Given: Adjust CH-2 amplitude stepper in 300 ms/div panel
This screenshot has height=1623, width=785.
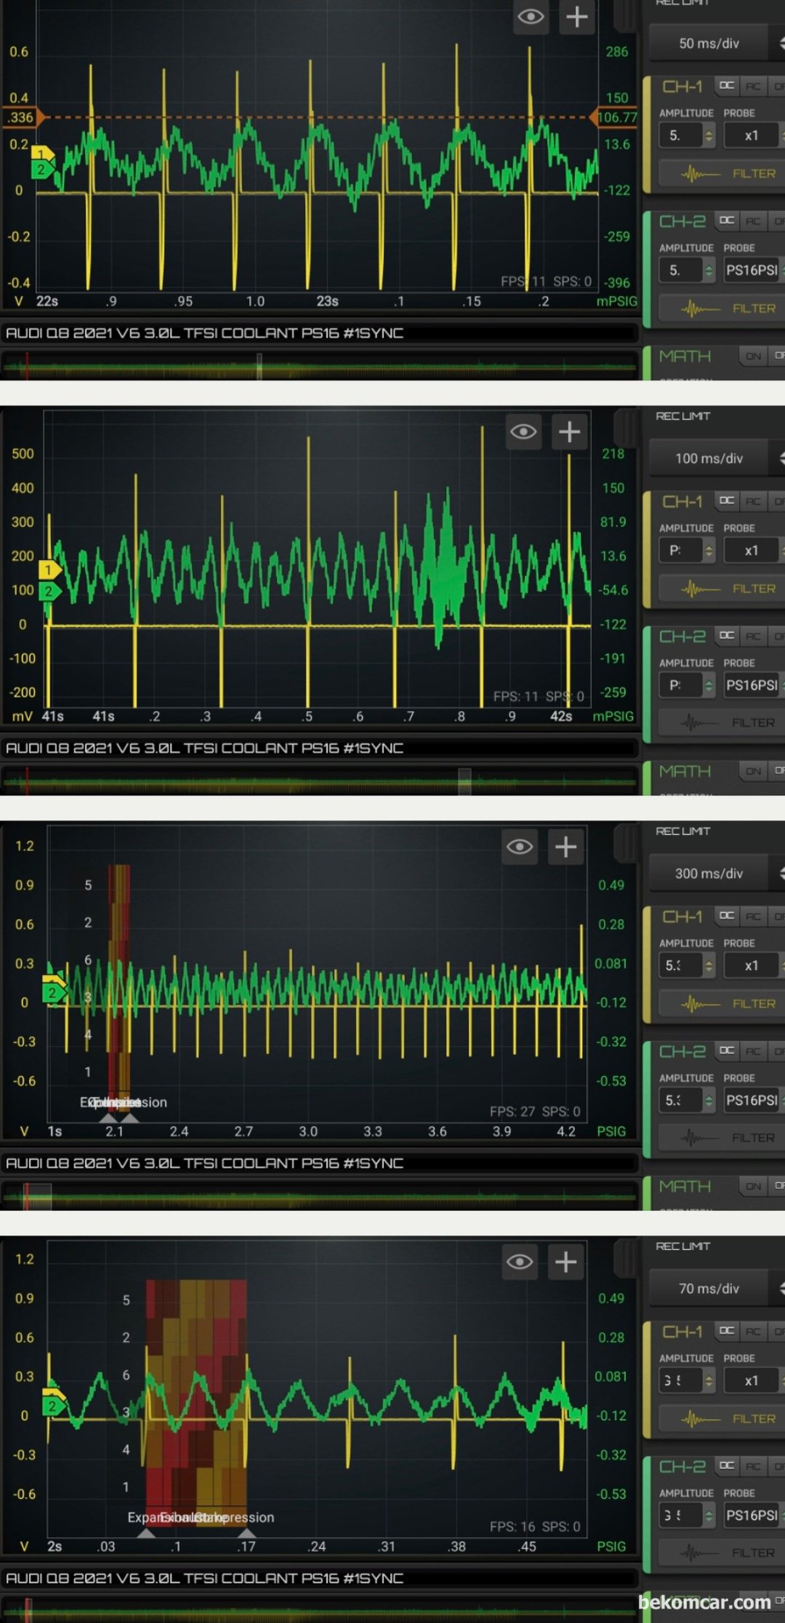Looking at the screenshot, I should coord(709,1100).
